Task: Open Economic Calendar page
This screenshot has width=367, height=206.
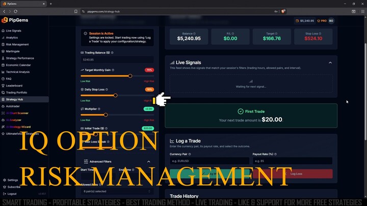Action: (x=18, y=65)
